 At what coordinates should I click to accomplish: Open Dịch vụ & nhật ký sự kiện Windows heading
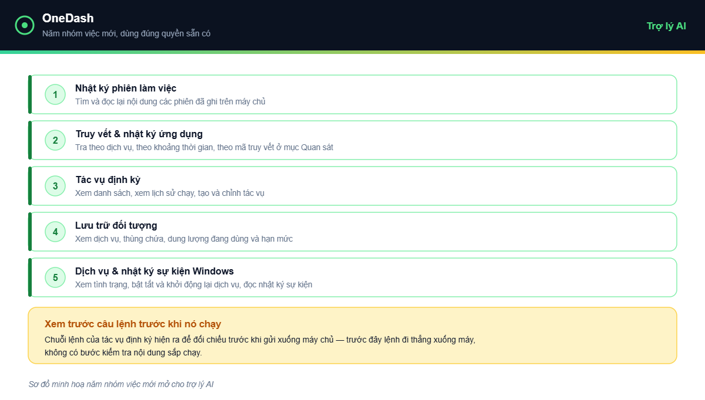tap(155, 271)
